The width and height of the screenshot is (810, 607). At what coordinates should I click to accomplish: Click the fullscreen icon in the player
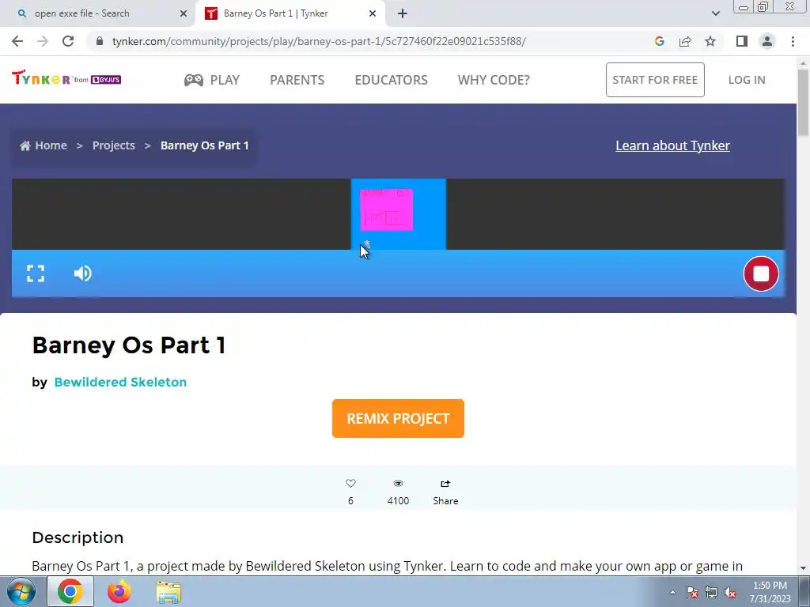(x=35, y=273)
